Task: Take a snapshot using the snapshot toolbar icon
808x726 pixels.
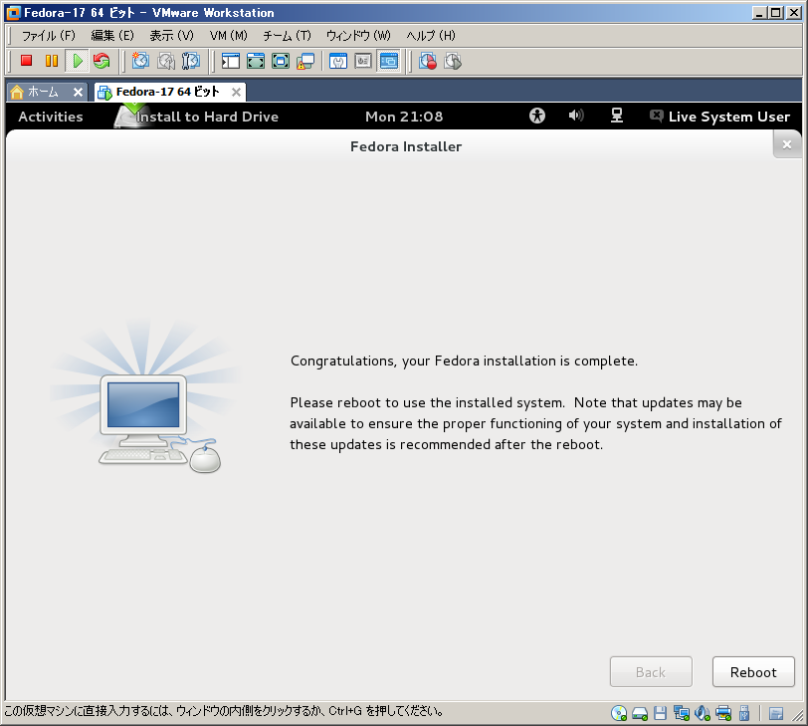Action: click(141, 61)
